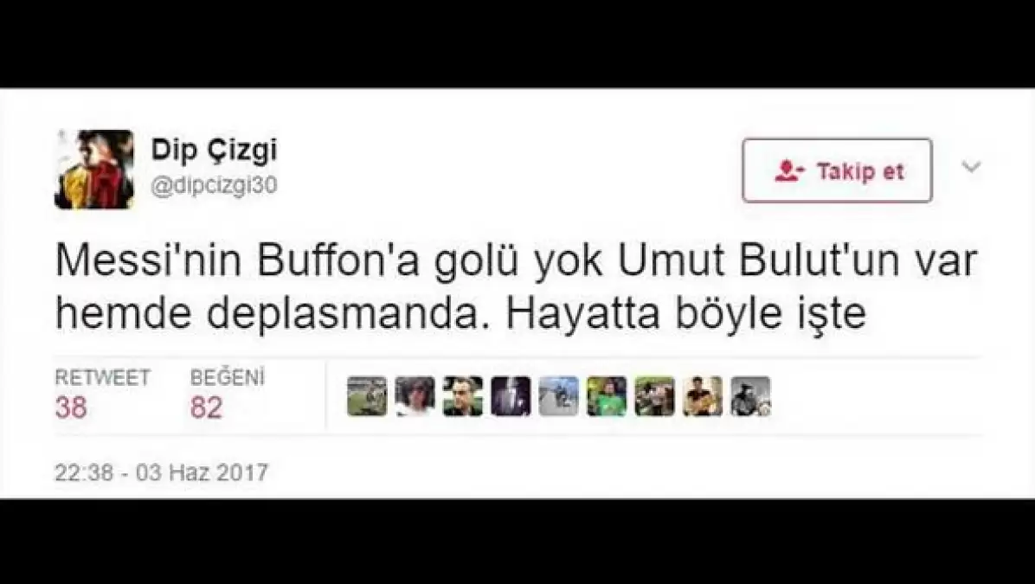The image size is (1035, 584).
Task: Open the RETWEET label counter
Action: point(102,377)
